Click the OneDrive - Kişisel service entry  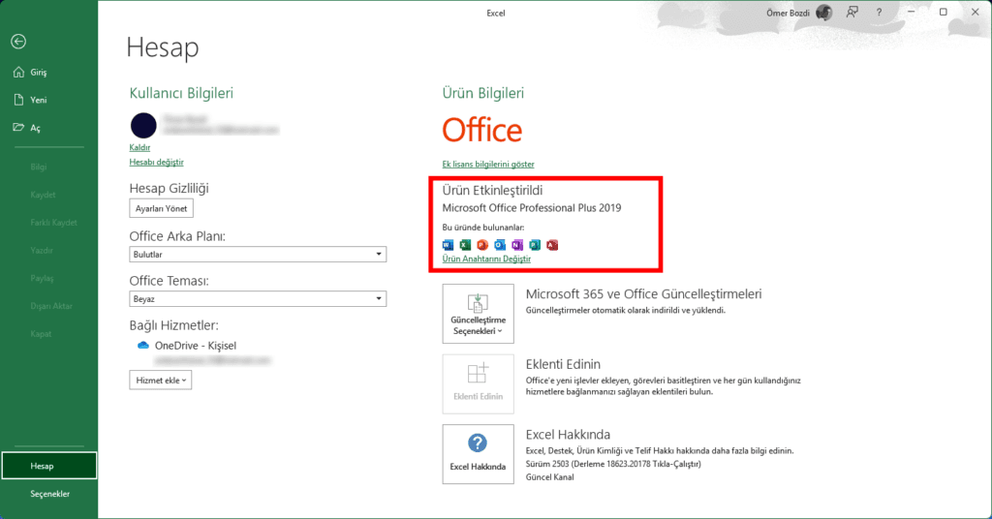(x=196, y=346)
